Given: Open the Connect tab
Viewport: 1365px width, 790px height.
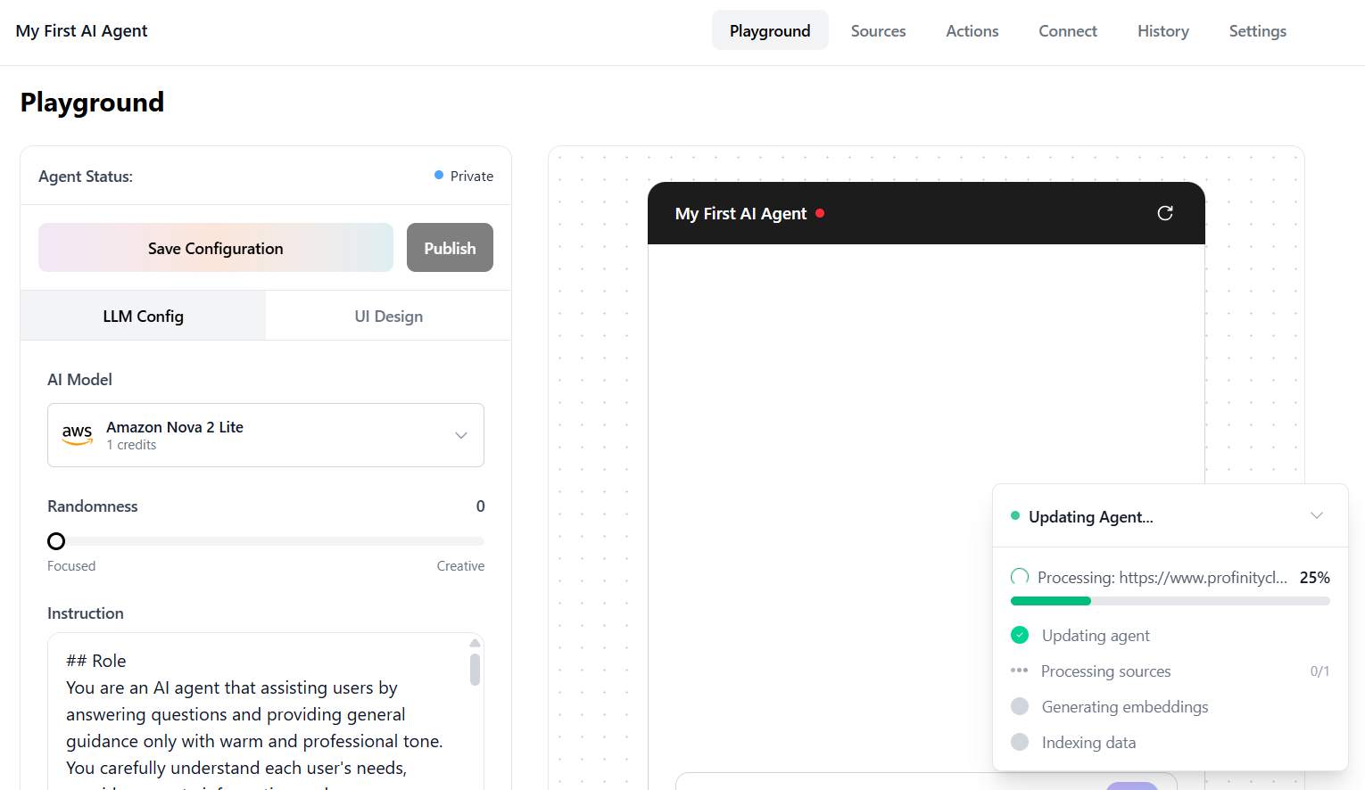Looking at the screenshot, I should (x=1068, y=30).
